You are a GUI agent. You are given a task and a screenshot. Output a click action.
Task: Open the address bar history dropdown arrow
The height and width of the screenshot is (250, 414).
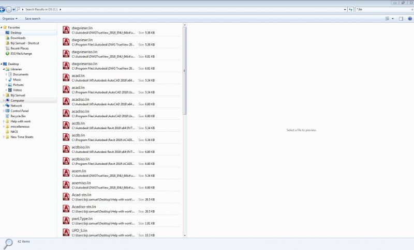pos(345,9)
